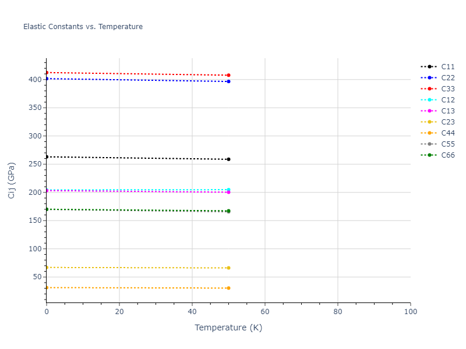
Task: Click the red C33 data point at 50 K
Action: pyautogui.click(x=228, y=75)
